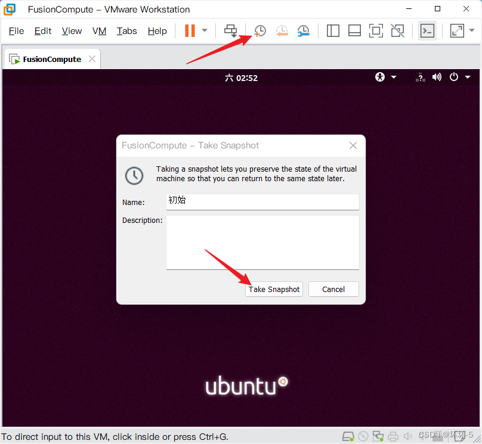
Task: Cancel the snapshot dialog
Action: 333,289
